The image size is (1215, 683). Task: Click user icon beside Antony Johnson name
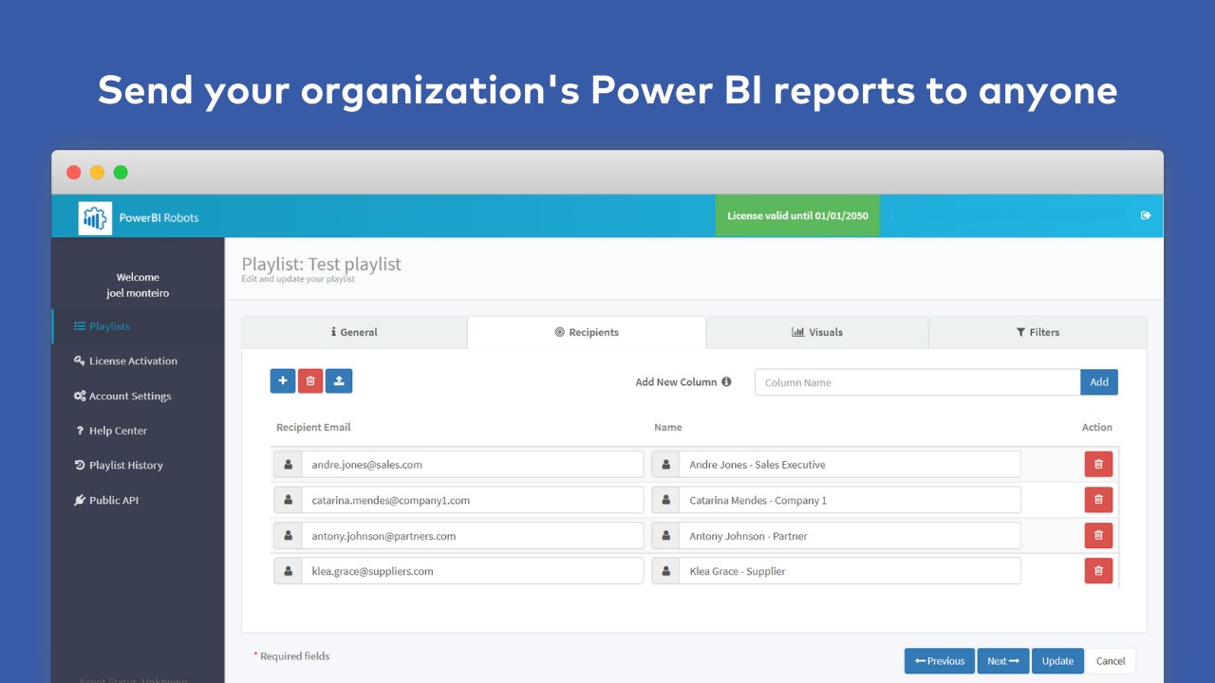coord(665,536)
